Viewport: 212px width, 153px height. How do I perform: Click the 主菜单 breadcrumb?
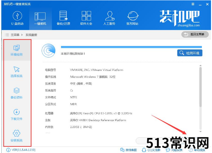(15, 35)
